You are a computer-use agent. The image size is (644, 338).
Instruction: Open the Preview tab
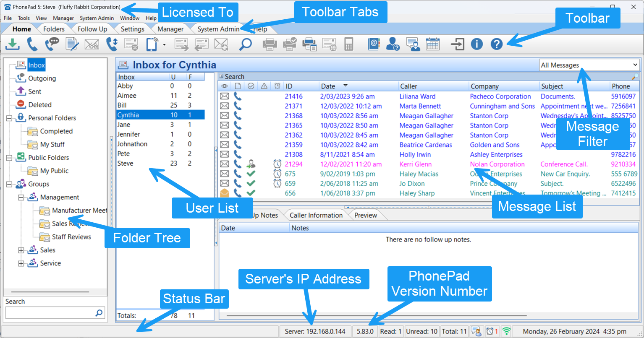click(x=366, y=215)
